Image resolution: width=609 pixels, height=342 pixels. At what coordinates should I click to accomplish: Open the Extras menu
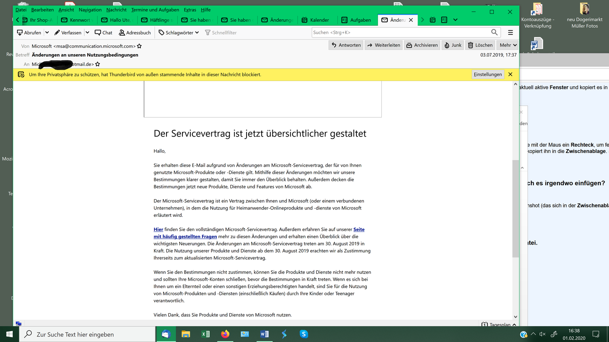point(190,9)
